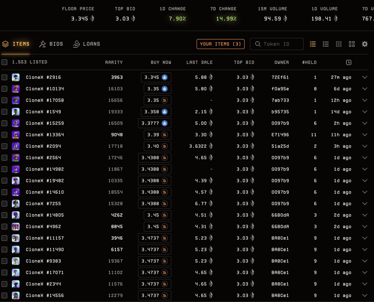Screen dimensions: 374x302
Task: Check the box for CloneX #19482
Action: (x=4, y=180)
